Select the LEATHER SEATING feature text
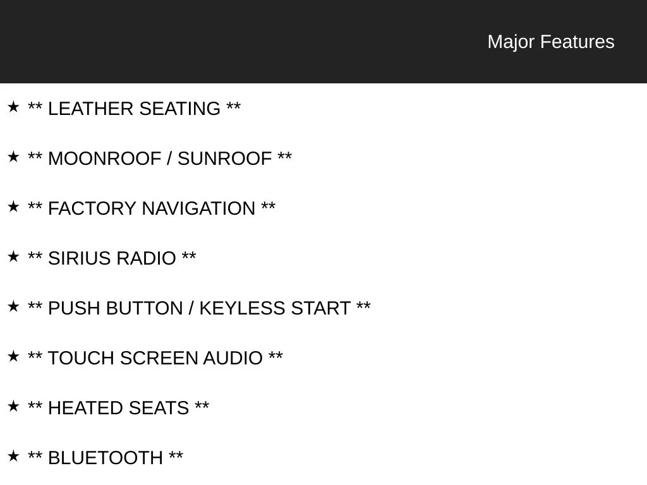Viewport: 647px width, 485px height. 134,109
